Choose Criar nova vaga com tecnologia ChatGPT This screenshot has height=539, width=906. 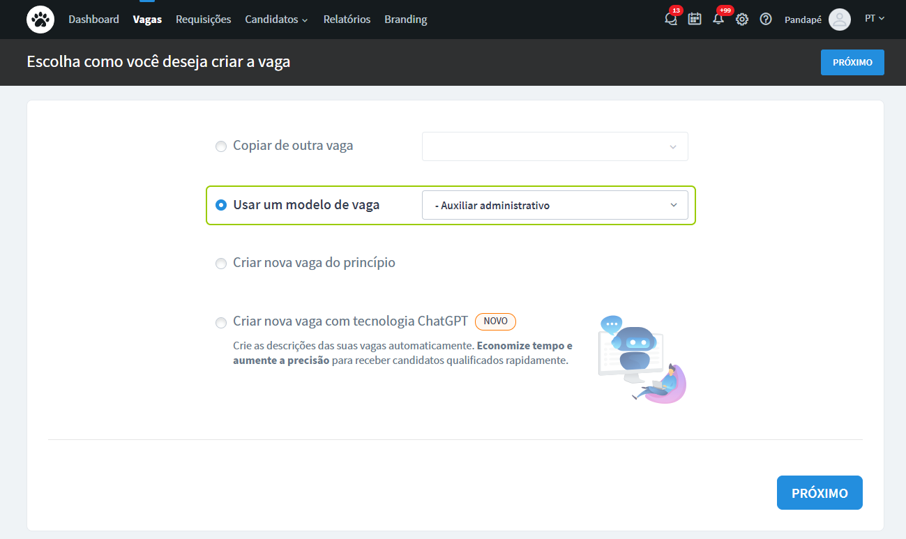221,323
